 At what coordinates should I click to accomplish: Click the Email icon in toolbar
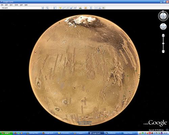[96, 8]
